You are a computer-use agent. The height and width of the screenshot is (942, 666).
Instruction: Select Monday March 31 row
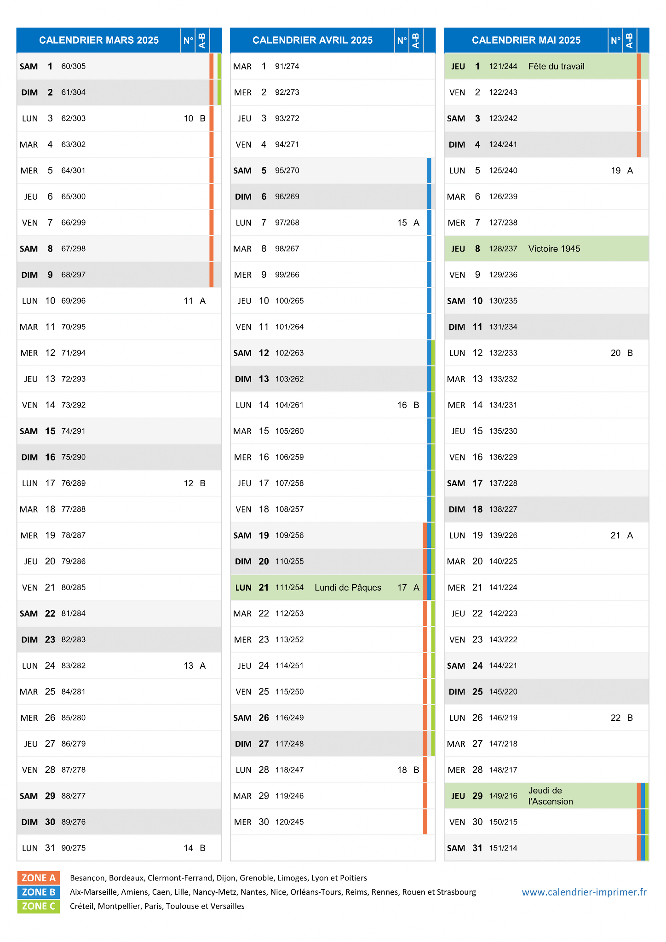(119, 848)
